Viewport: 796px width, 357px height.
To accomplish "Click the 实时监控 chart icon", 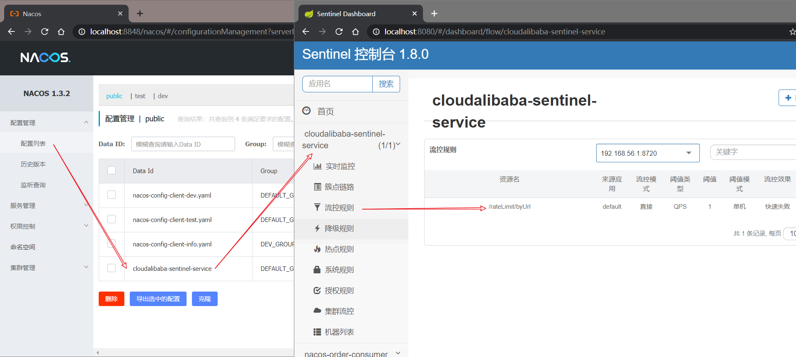I will [318, 166].
